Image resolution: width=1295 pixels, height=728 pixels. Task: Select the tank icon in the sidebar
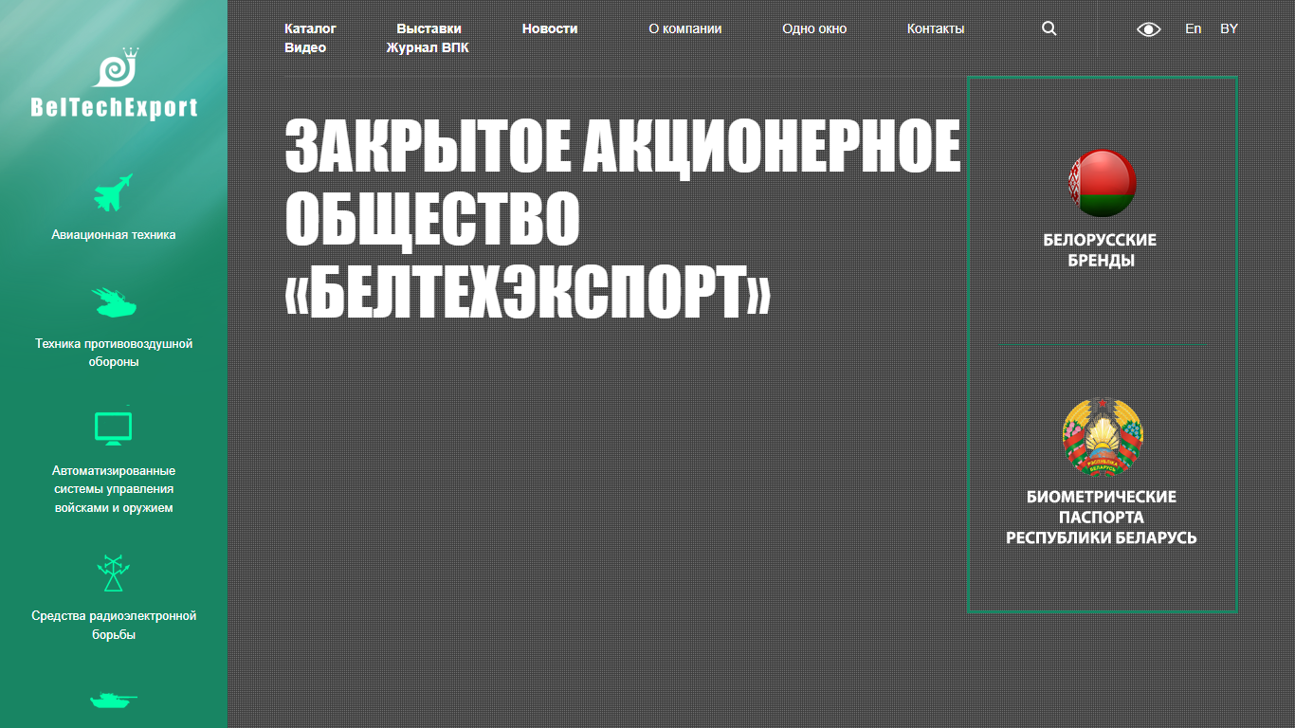pyautogui.click(x=114, y=700)
